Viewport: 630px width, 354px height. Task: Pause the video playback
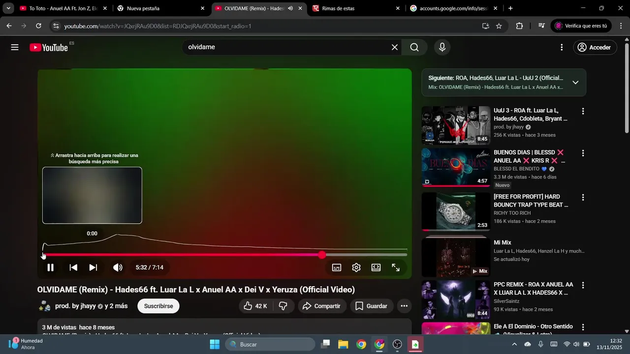point(50,267)
